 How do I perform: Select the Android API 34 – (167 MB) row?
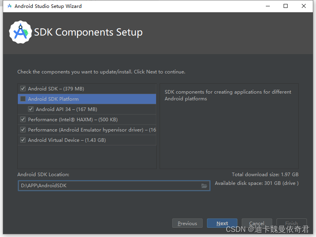pyautogui.click(x=87, y=109)
